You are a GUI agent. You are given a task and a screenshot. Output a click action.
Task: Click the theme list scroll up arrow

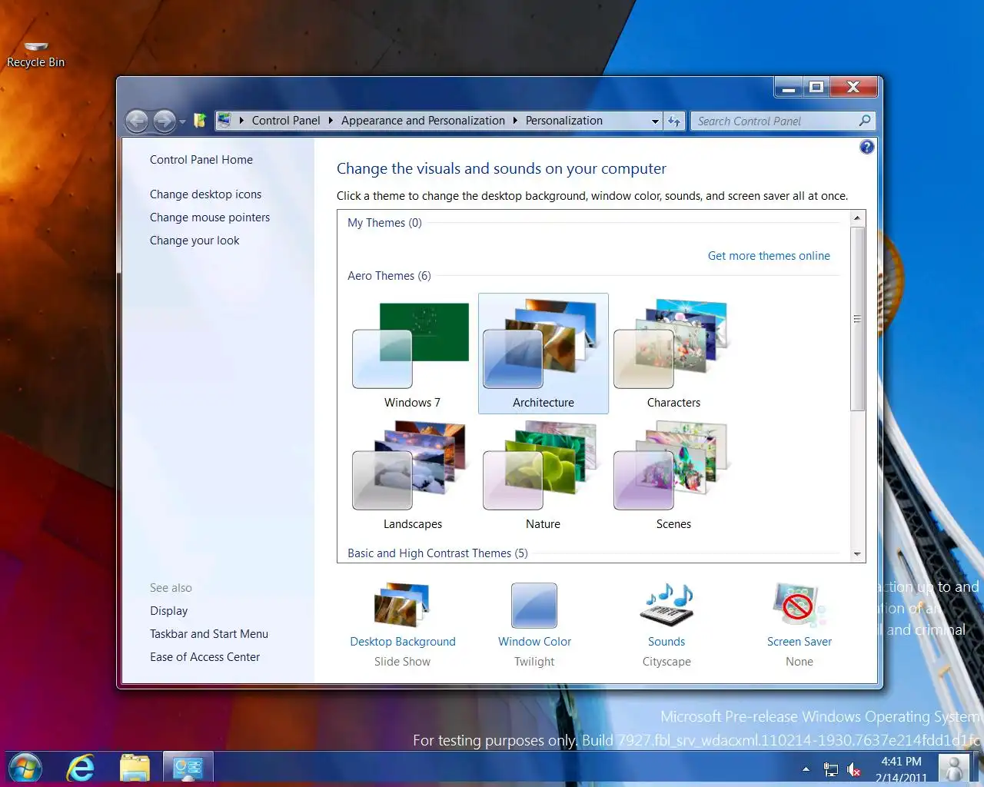click(857, 218)
